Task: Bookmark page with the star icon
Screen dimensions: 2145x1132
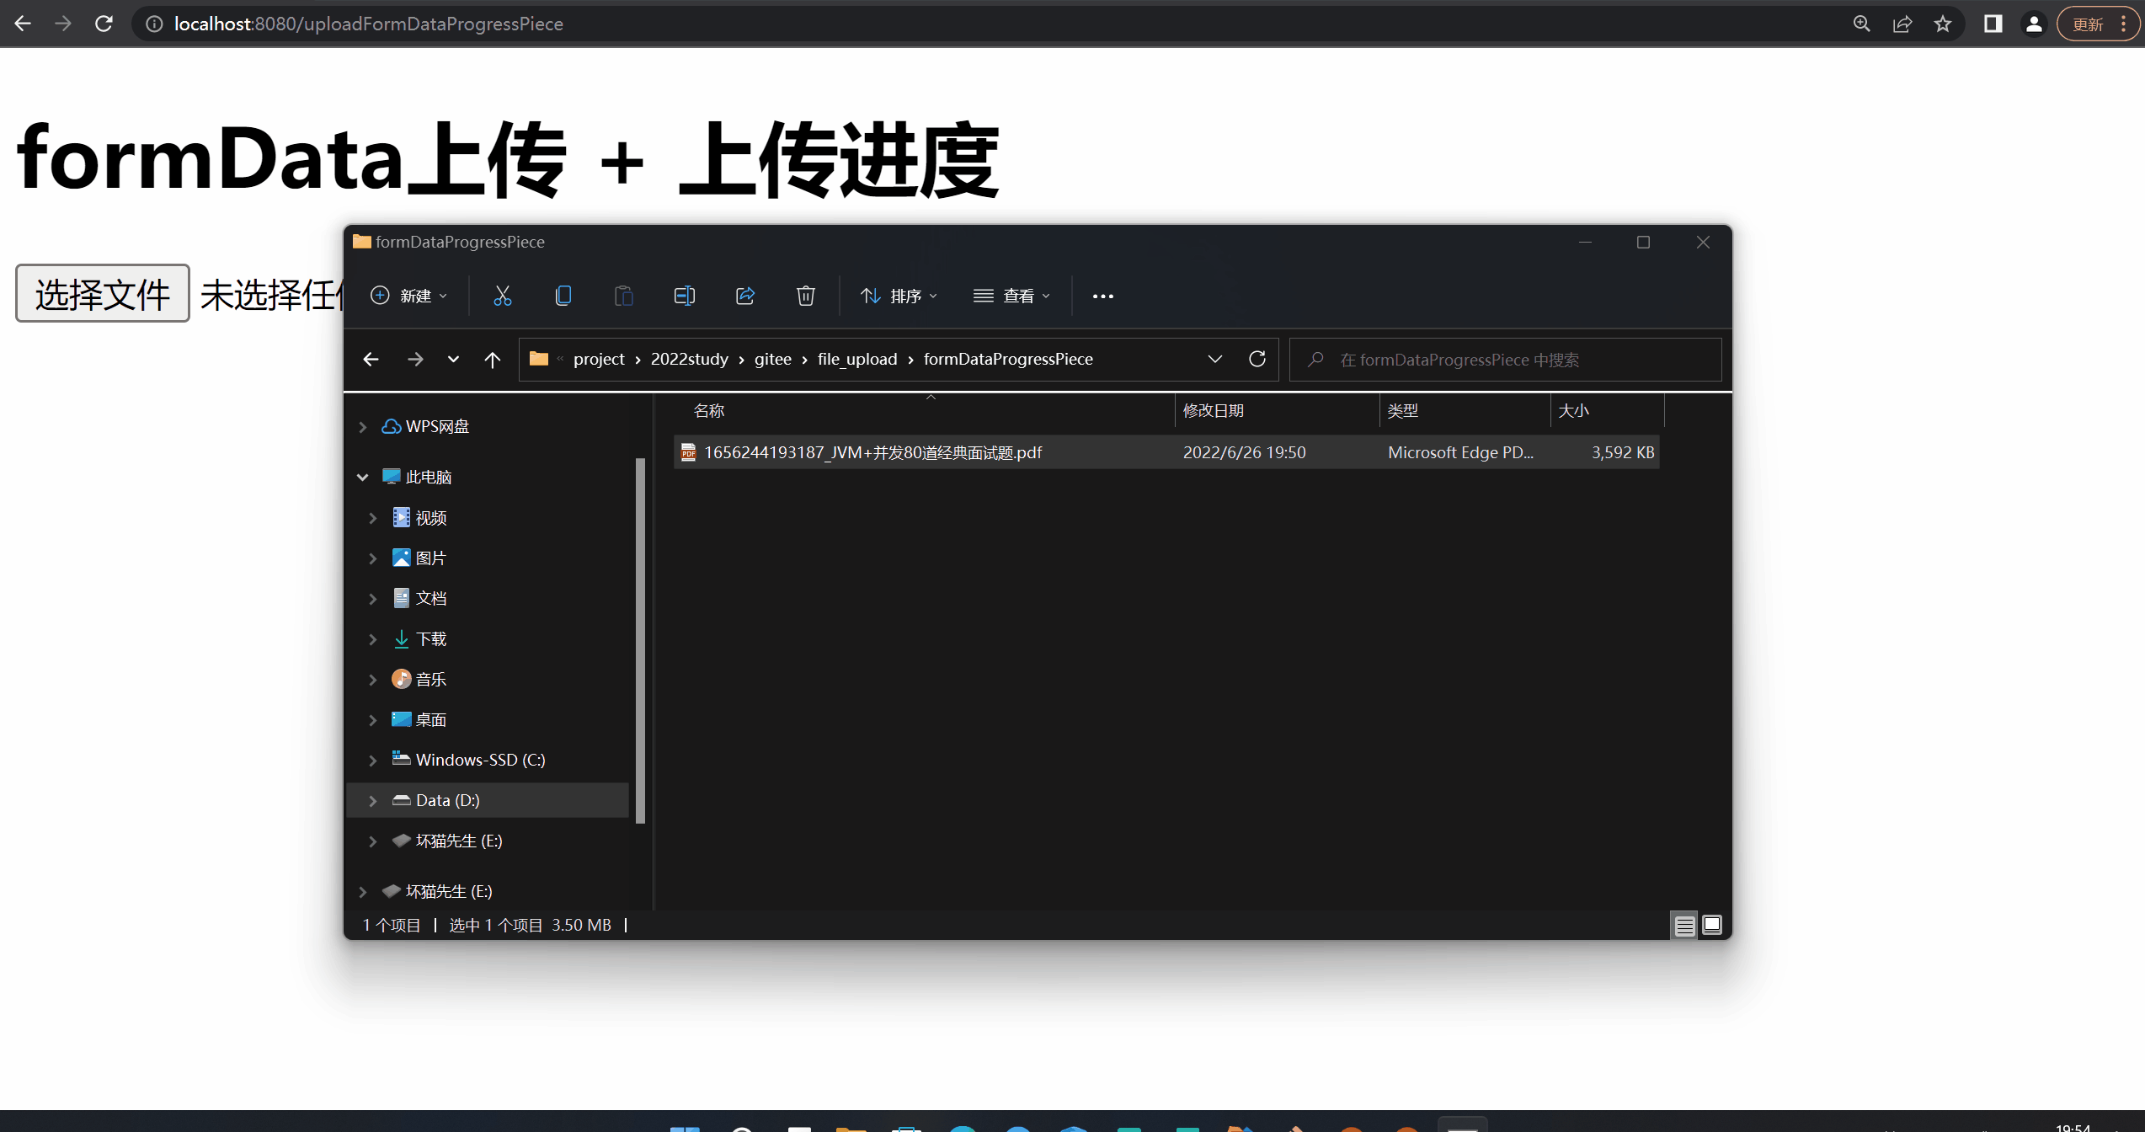Action: point(1943,24)
